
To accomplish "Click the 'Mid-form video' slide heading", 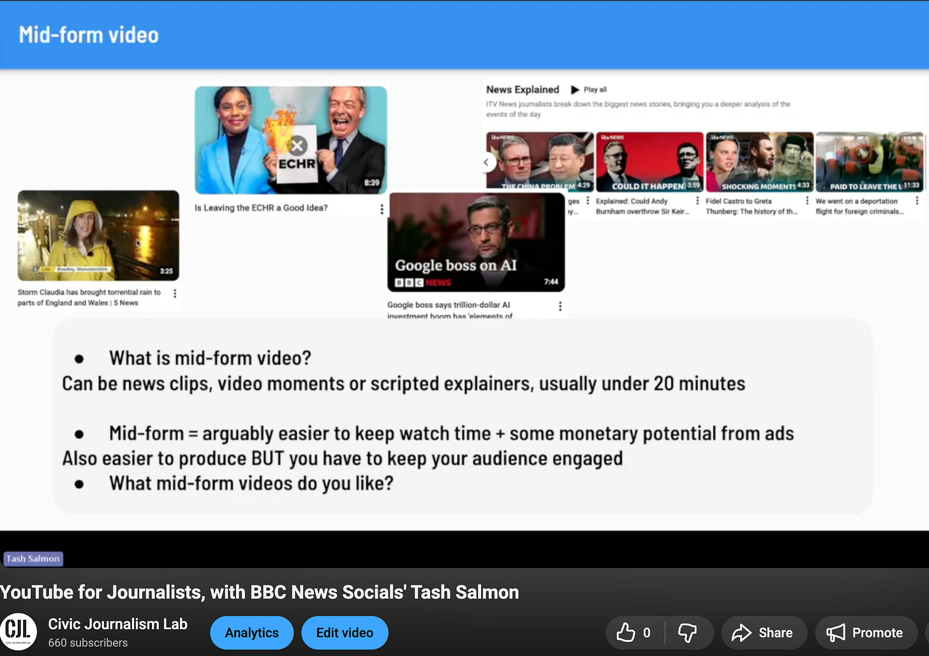I will 89,34.
